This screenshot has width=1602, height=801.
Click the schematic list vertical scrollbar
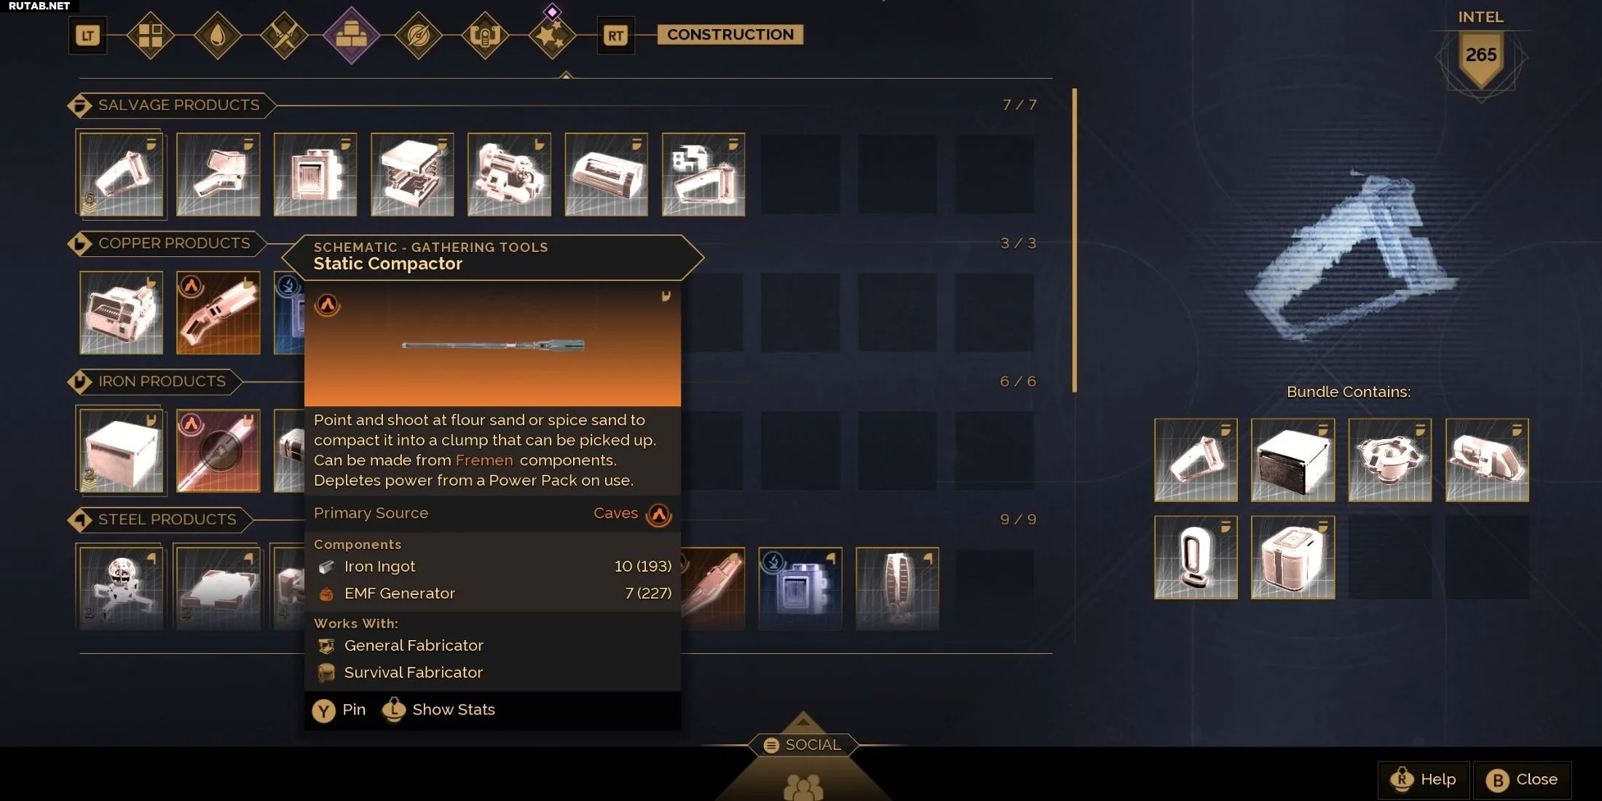[x=1074, y=240]
